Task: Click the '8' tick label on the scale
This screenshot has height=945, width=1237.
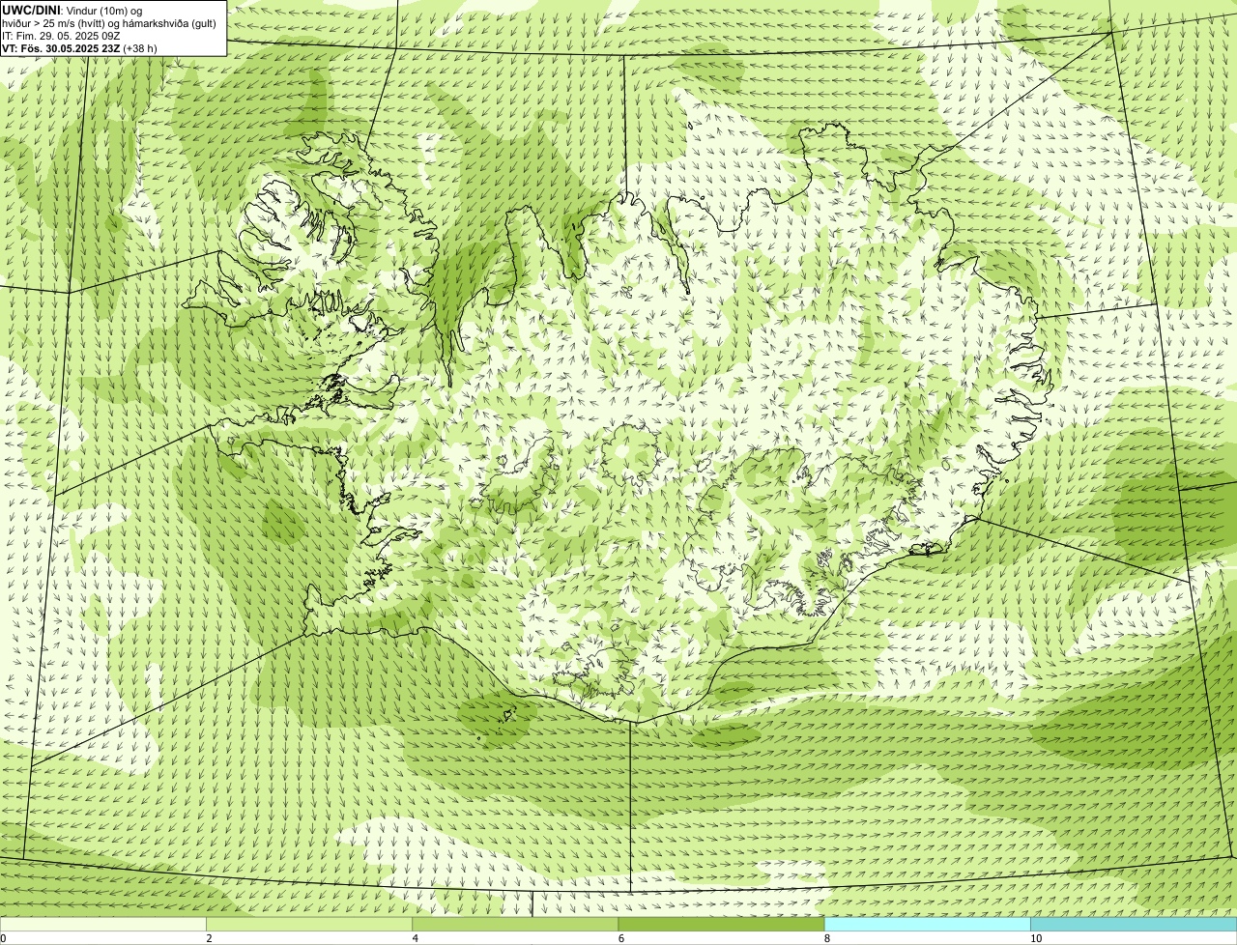Action: (826, 938)
